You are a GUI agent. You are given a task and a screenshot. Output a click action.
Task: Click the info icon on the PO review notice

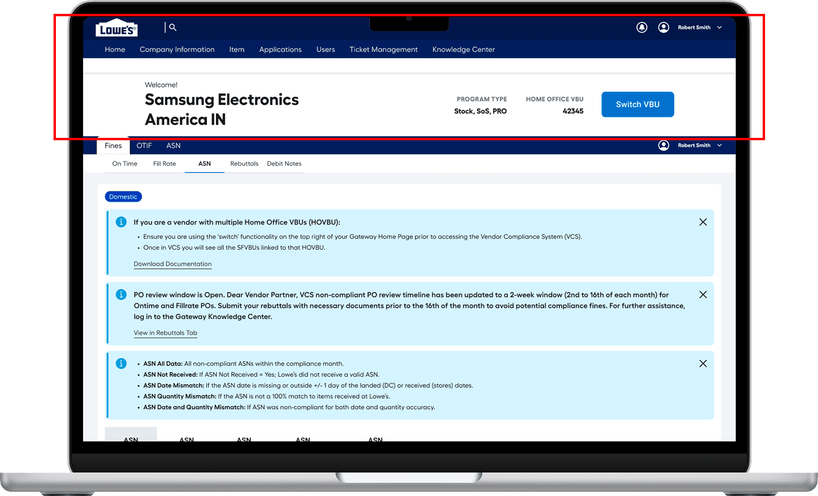tap(121, 295)
